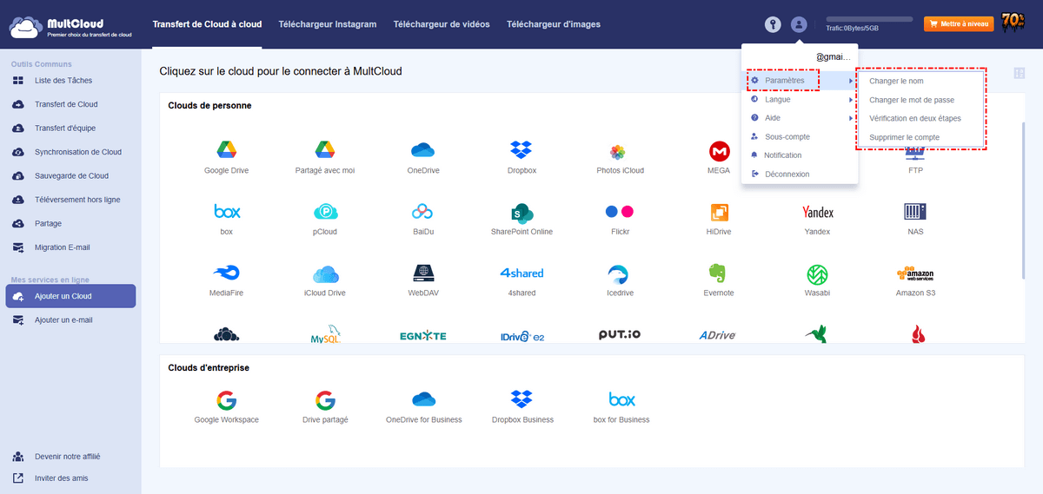Choose the MEGA cloud service icon
The height and width of the screenshot is (494, 1043).
(x=719, y=151)
